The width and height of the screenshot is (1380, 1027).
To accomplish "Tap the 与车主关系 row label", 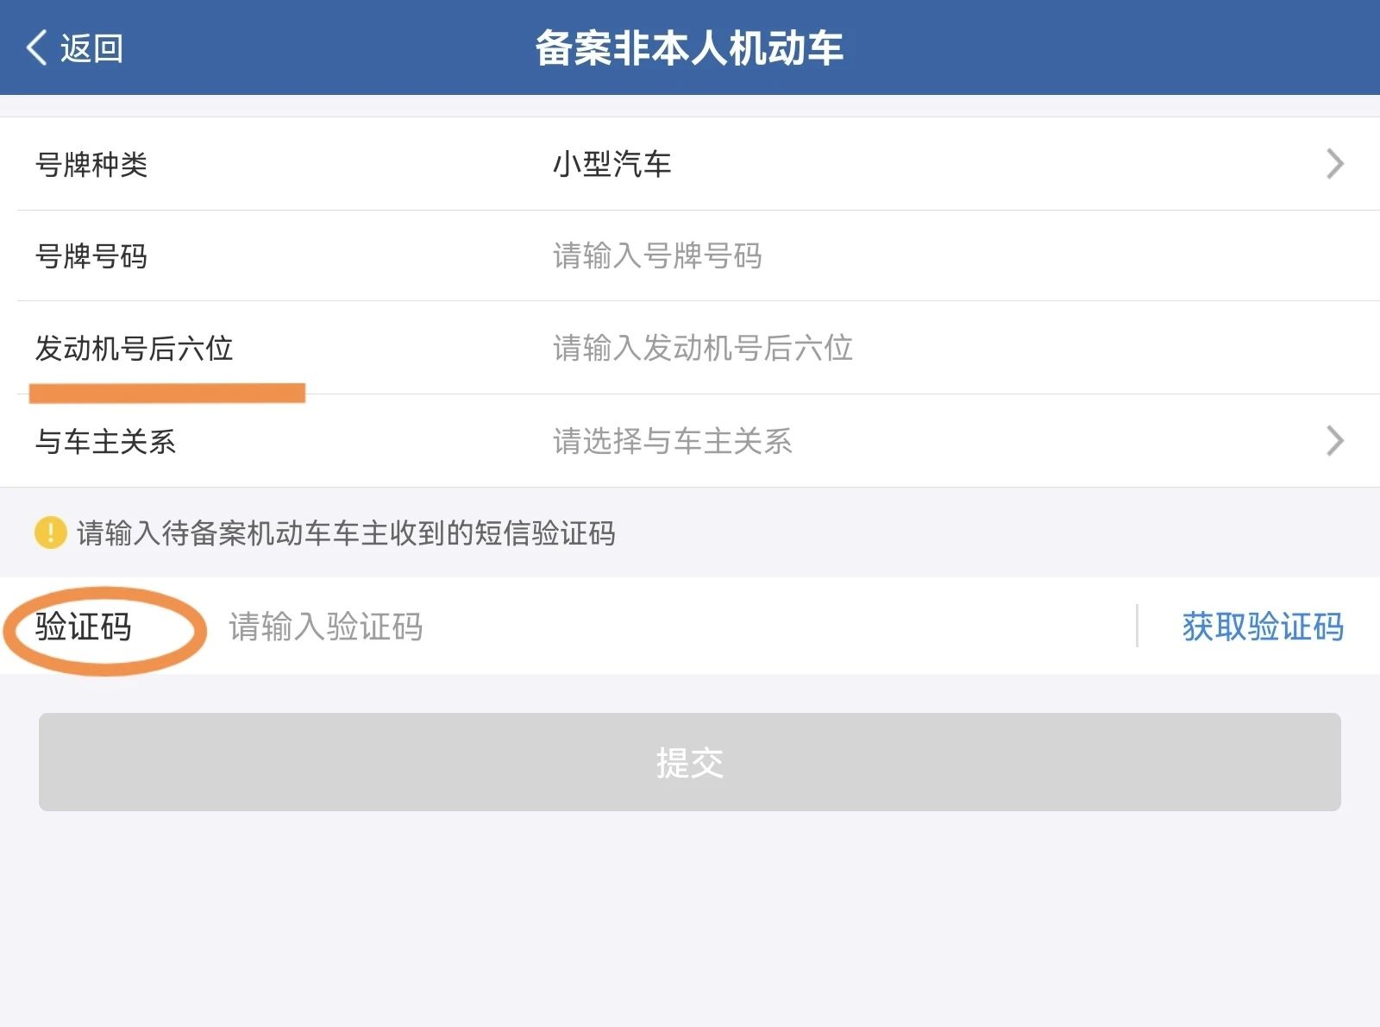I will click(105, 442).
